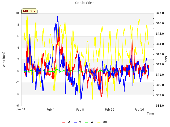Select the W legend label
Viewport: 170px width, 127px height.
tap(92, 122)
